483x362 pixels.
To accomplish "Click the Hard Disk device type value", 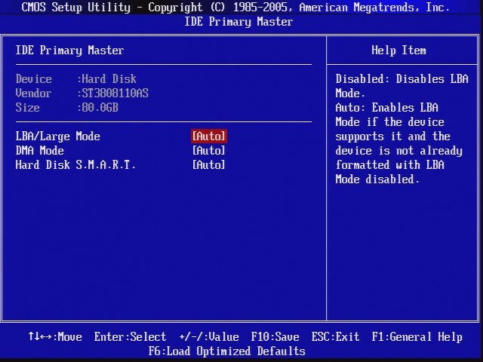I will (x=109, y=79).
